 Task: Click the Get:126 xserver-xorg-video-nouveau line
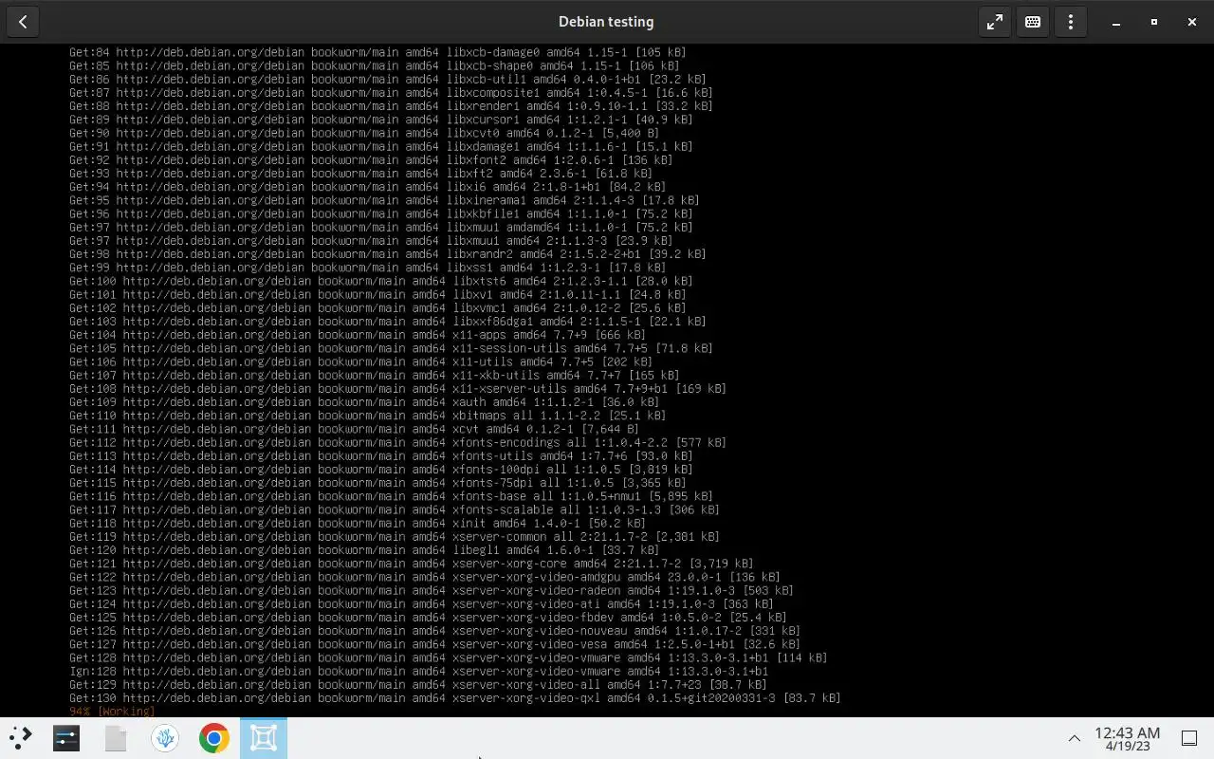tap(434, 630)
